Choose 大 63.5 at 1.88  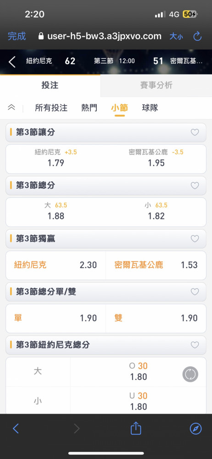tap(56, 211)
